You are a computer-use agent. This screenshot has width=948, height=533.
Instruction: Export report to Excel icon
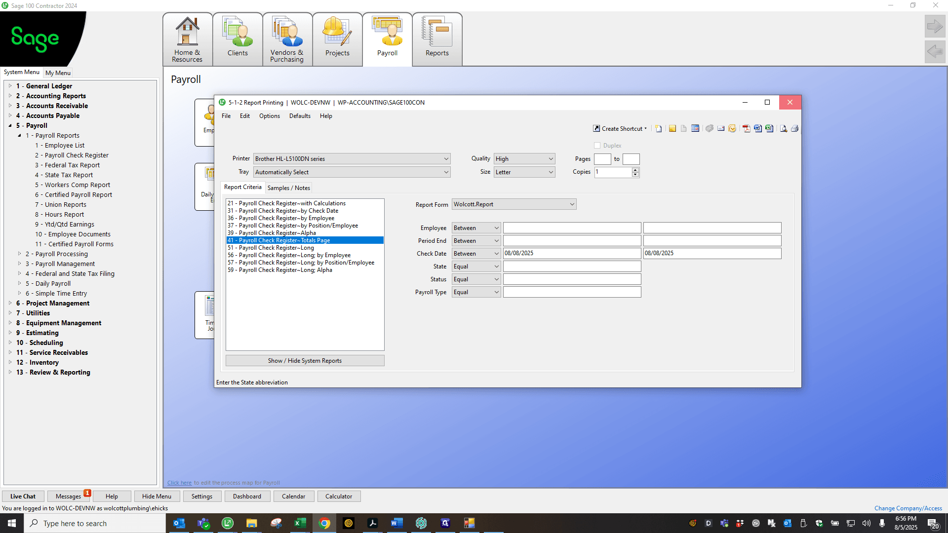[x=769, y=129]
